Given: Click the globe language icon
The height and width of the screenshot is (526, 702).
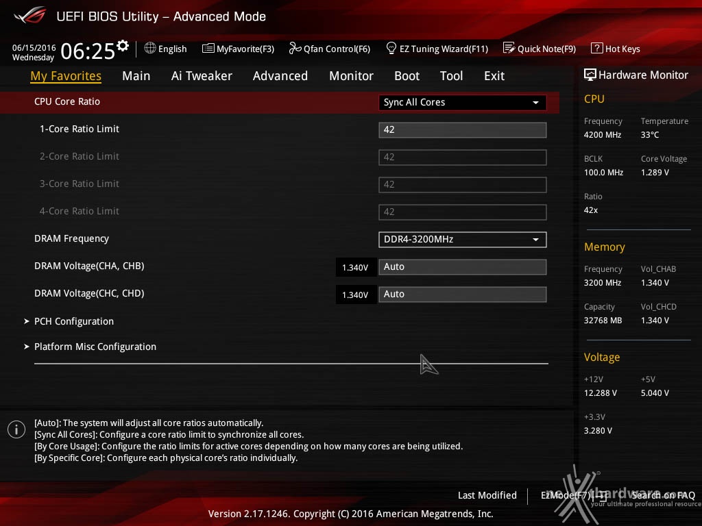Looking at the screenshot, I should [150, 48].
